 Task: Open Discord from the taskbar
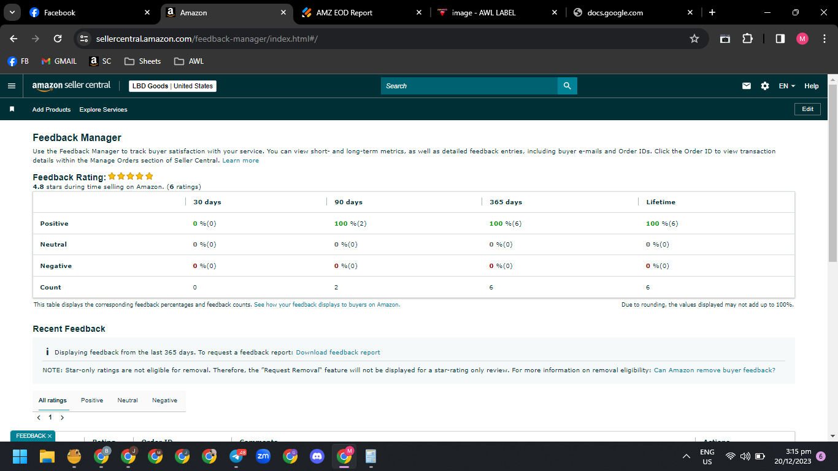[317, 456]
